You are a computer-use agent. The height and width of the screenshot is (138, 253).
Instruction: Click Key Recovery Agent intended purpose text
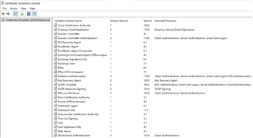coord(166,80)
